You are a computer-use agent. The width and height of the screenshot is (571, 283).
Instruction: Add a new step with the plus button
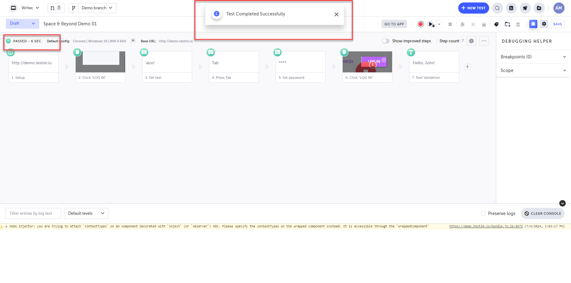tap(467, 67)
